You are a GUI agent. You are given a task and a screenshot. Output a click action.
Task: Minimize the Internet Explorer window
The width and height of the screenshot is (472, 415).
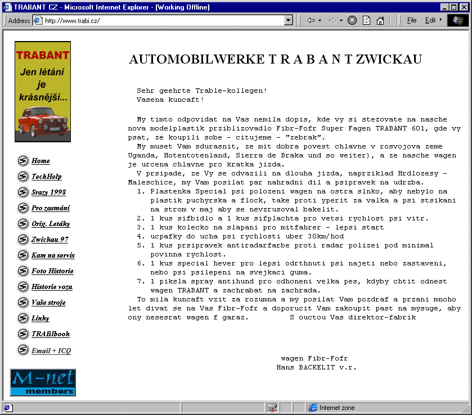444,7
